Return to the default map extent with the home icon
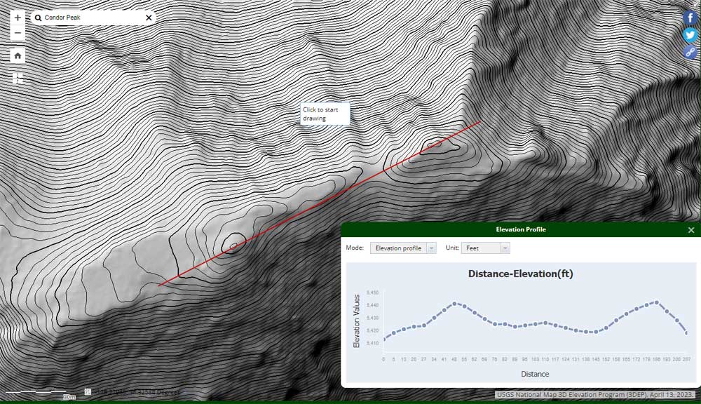The image size is (701, 404). pos(18,55)
